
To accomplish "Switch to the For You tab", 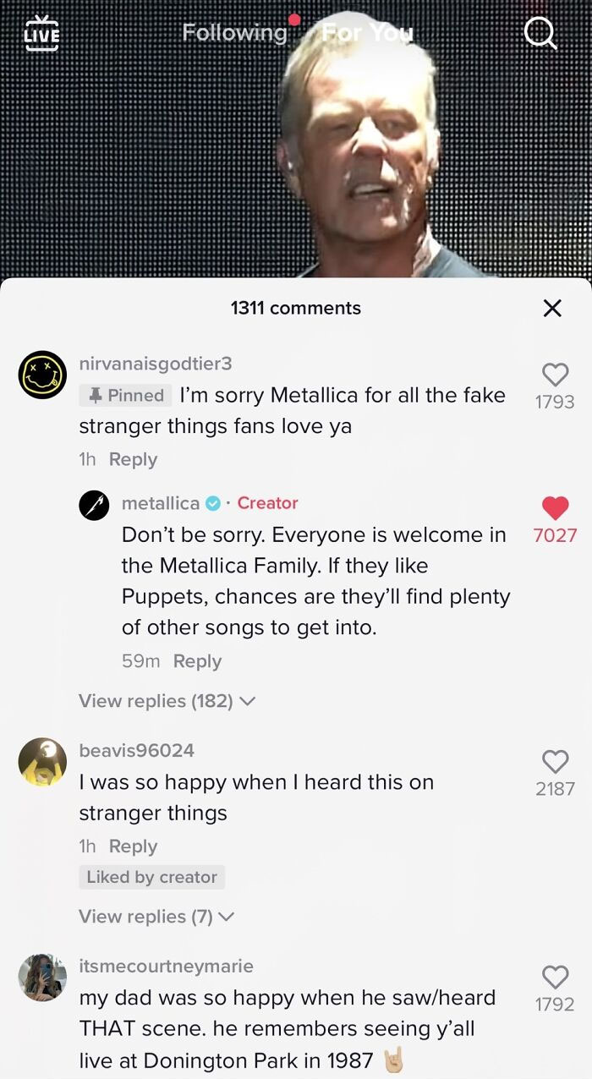I will tap(365, 32).
